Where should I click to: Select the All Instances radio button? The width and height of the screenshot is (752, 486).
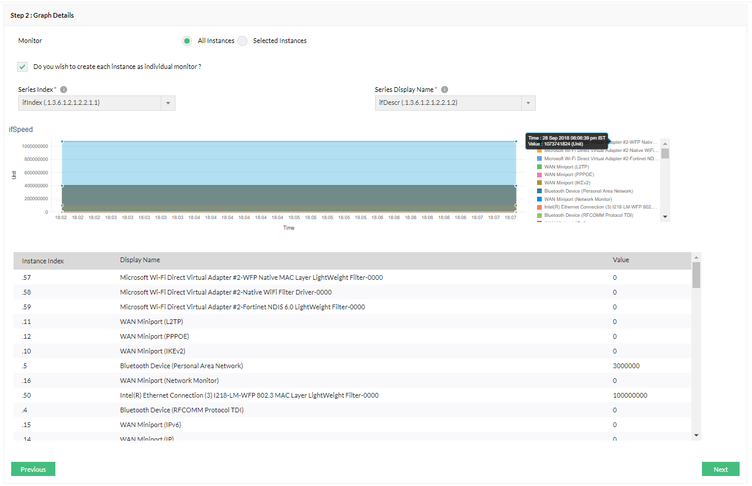click(187, 41)
